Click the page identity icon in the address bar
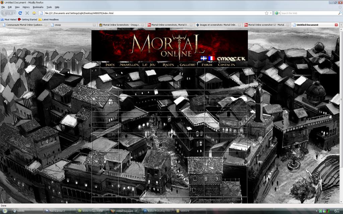The width and height of the screenshot is (343, 214). pyautogui.click(x=41, y=13)
